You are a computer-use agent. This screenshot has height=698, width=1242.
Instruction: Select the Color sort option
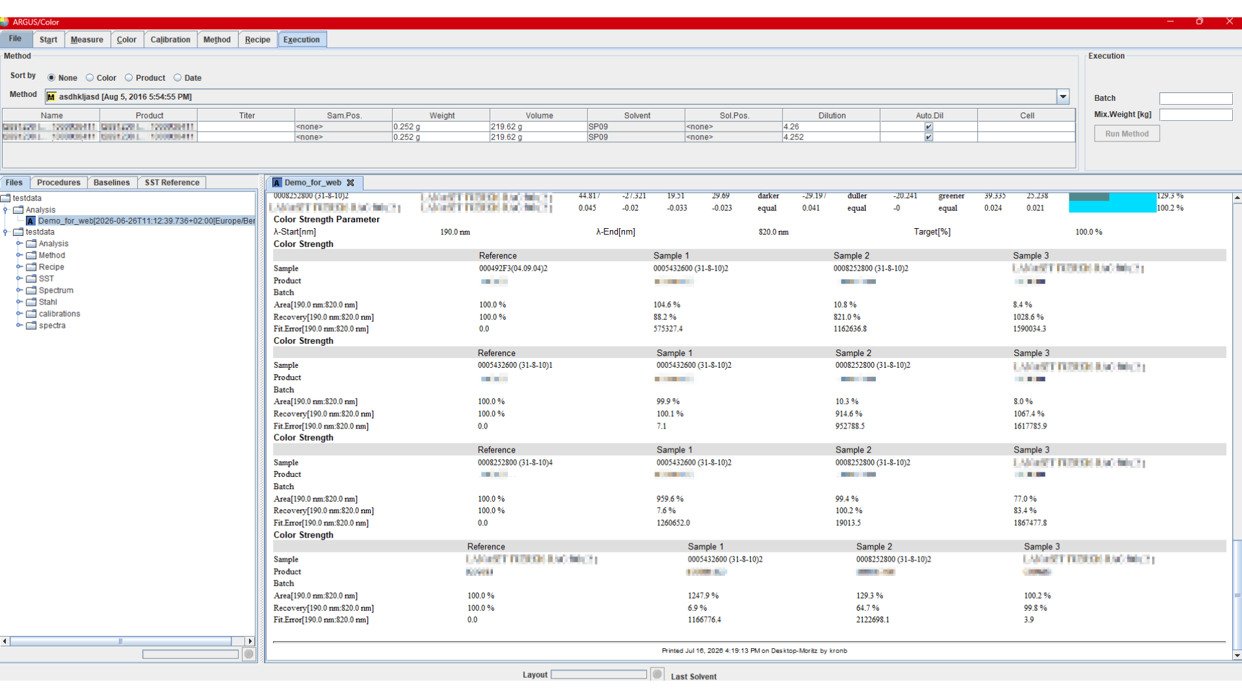click(90, 78)
